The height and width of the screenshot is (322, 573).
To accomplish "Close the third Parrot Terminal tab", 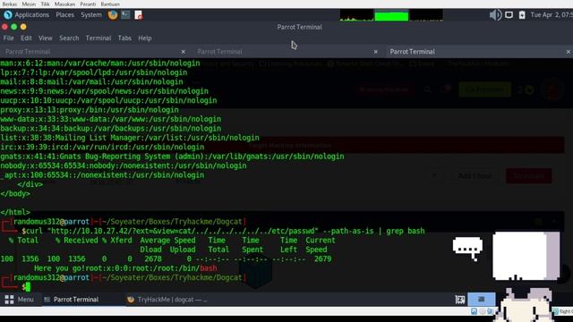I will (569, 52).
